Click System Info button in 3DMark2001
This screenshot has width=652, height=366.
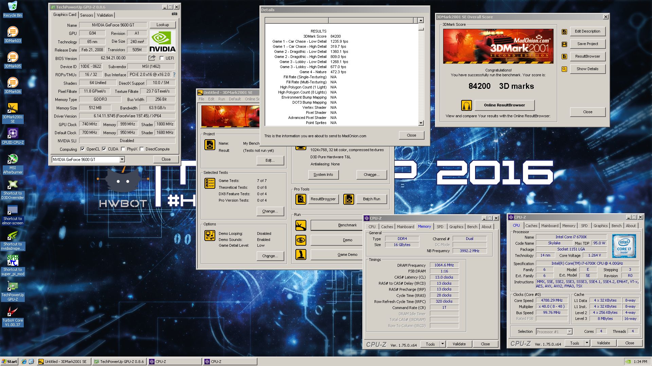(323, 175)
